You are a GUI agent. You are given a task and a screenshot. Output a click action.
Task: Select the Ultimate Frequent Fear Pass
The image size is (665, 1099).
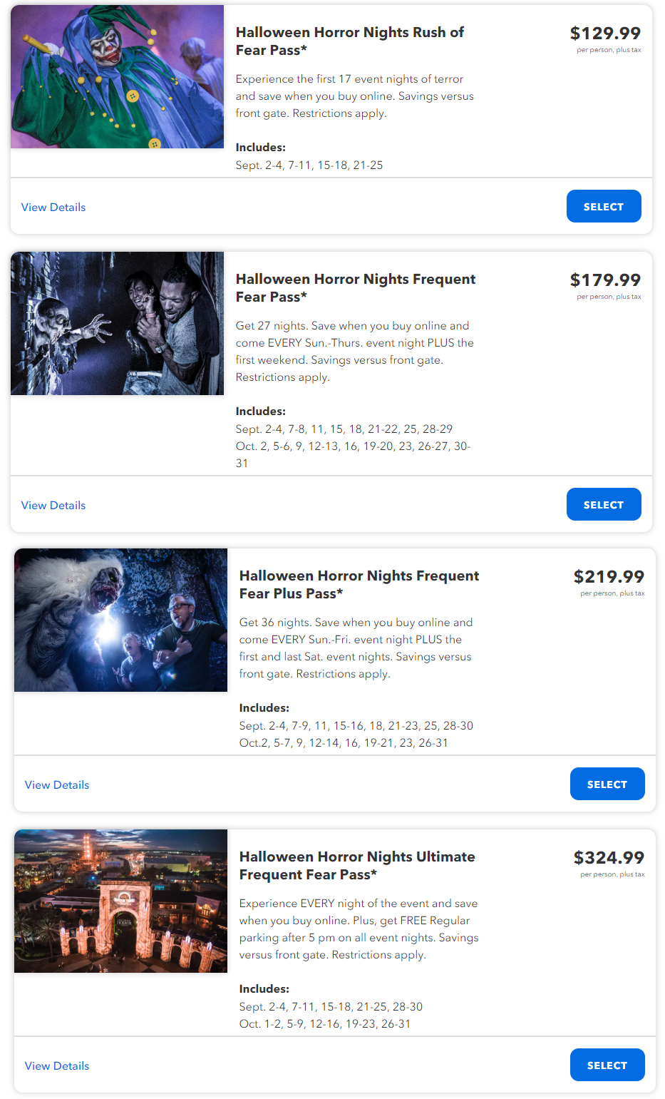607,1065
